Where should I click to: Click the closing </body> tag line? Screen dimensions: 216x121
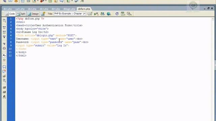[21, 52]
